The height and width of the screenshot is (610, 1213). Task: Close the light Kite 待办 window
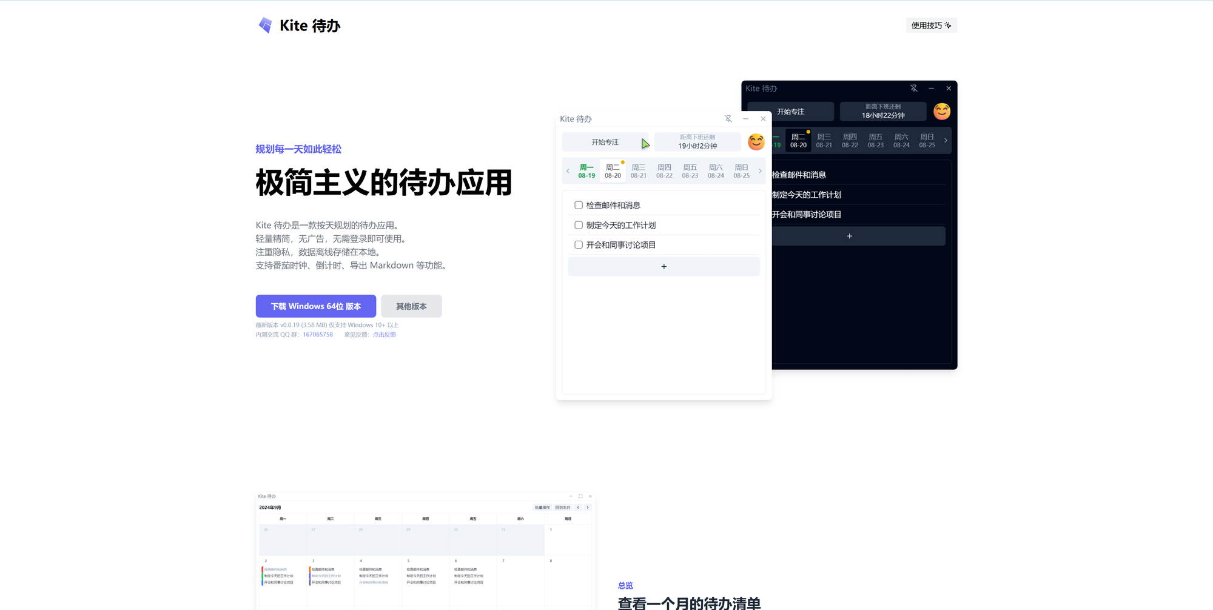tap(763, 119)
